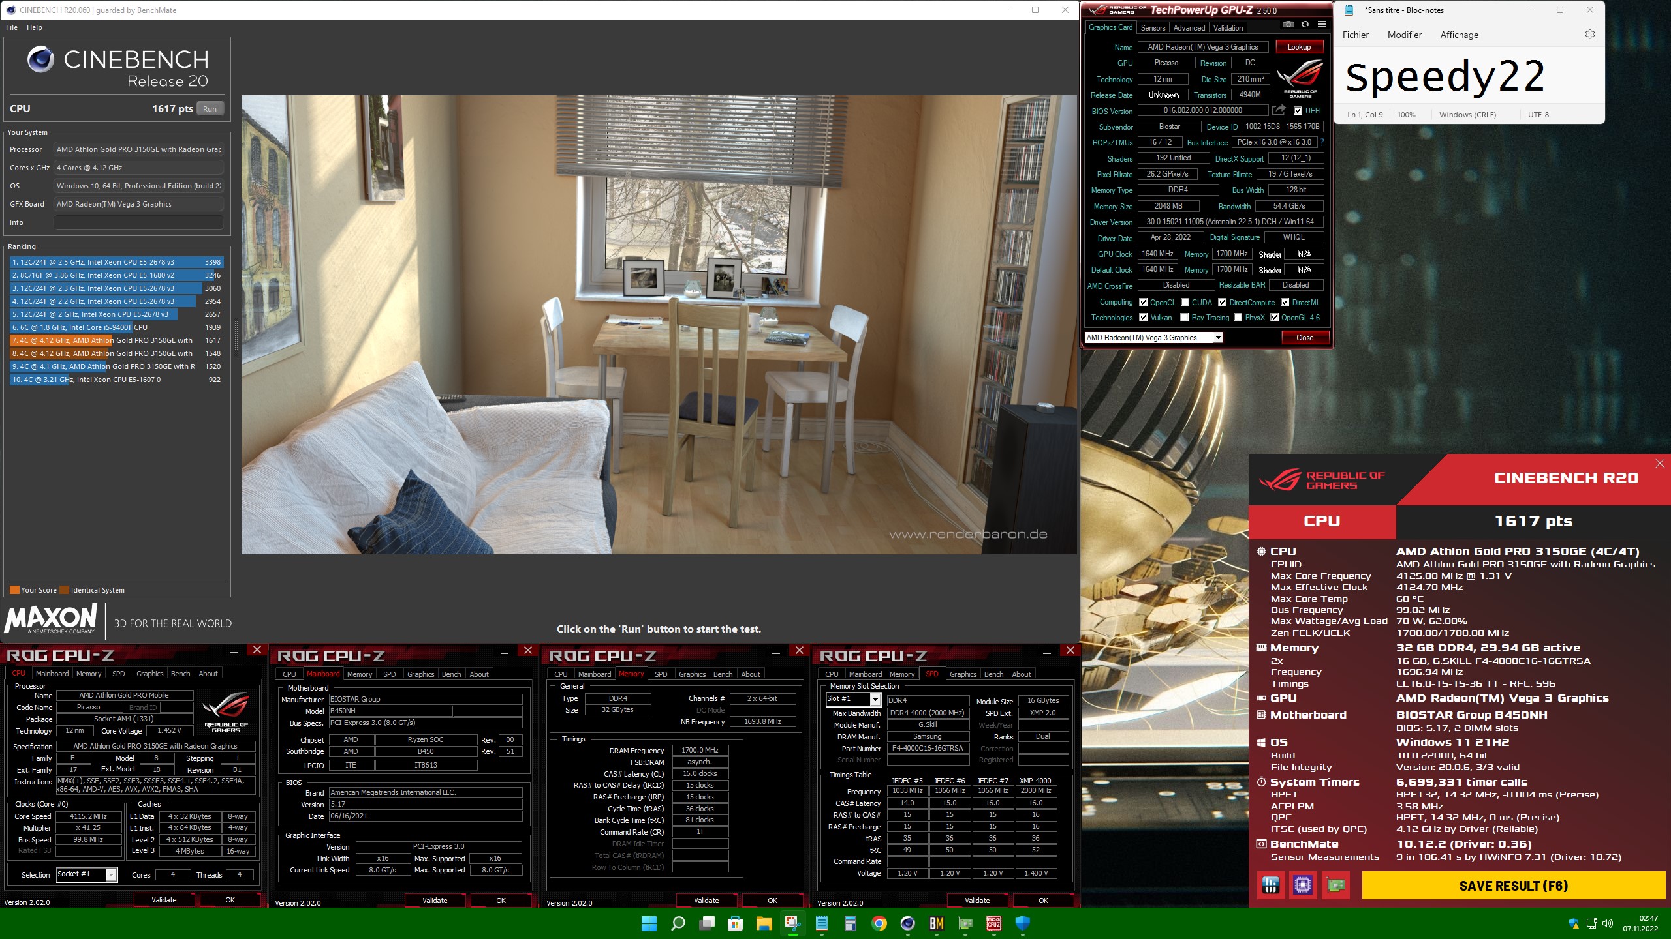This screenshot has height=939, width=1671.
Task: Click OK in the CPU-Z Mainboard window
Action: coord(501,900)
